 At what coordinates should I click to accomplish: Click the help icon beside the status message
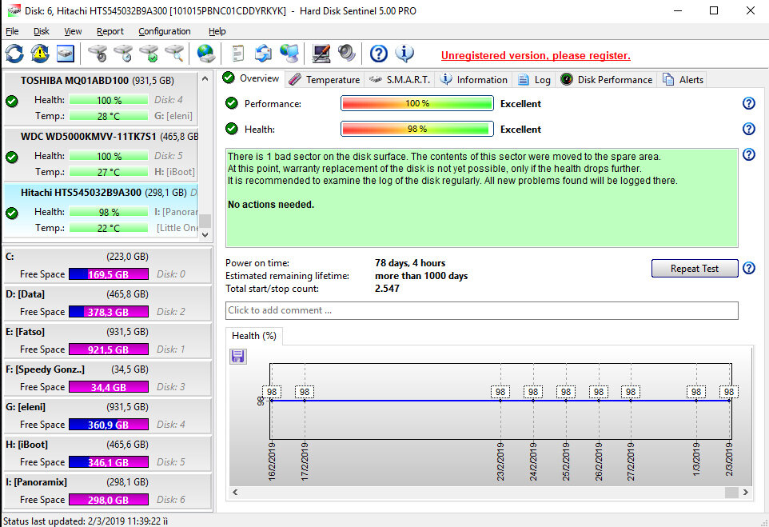click(x=748, y=154)
